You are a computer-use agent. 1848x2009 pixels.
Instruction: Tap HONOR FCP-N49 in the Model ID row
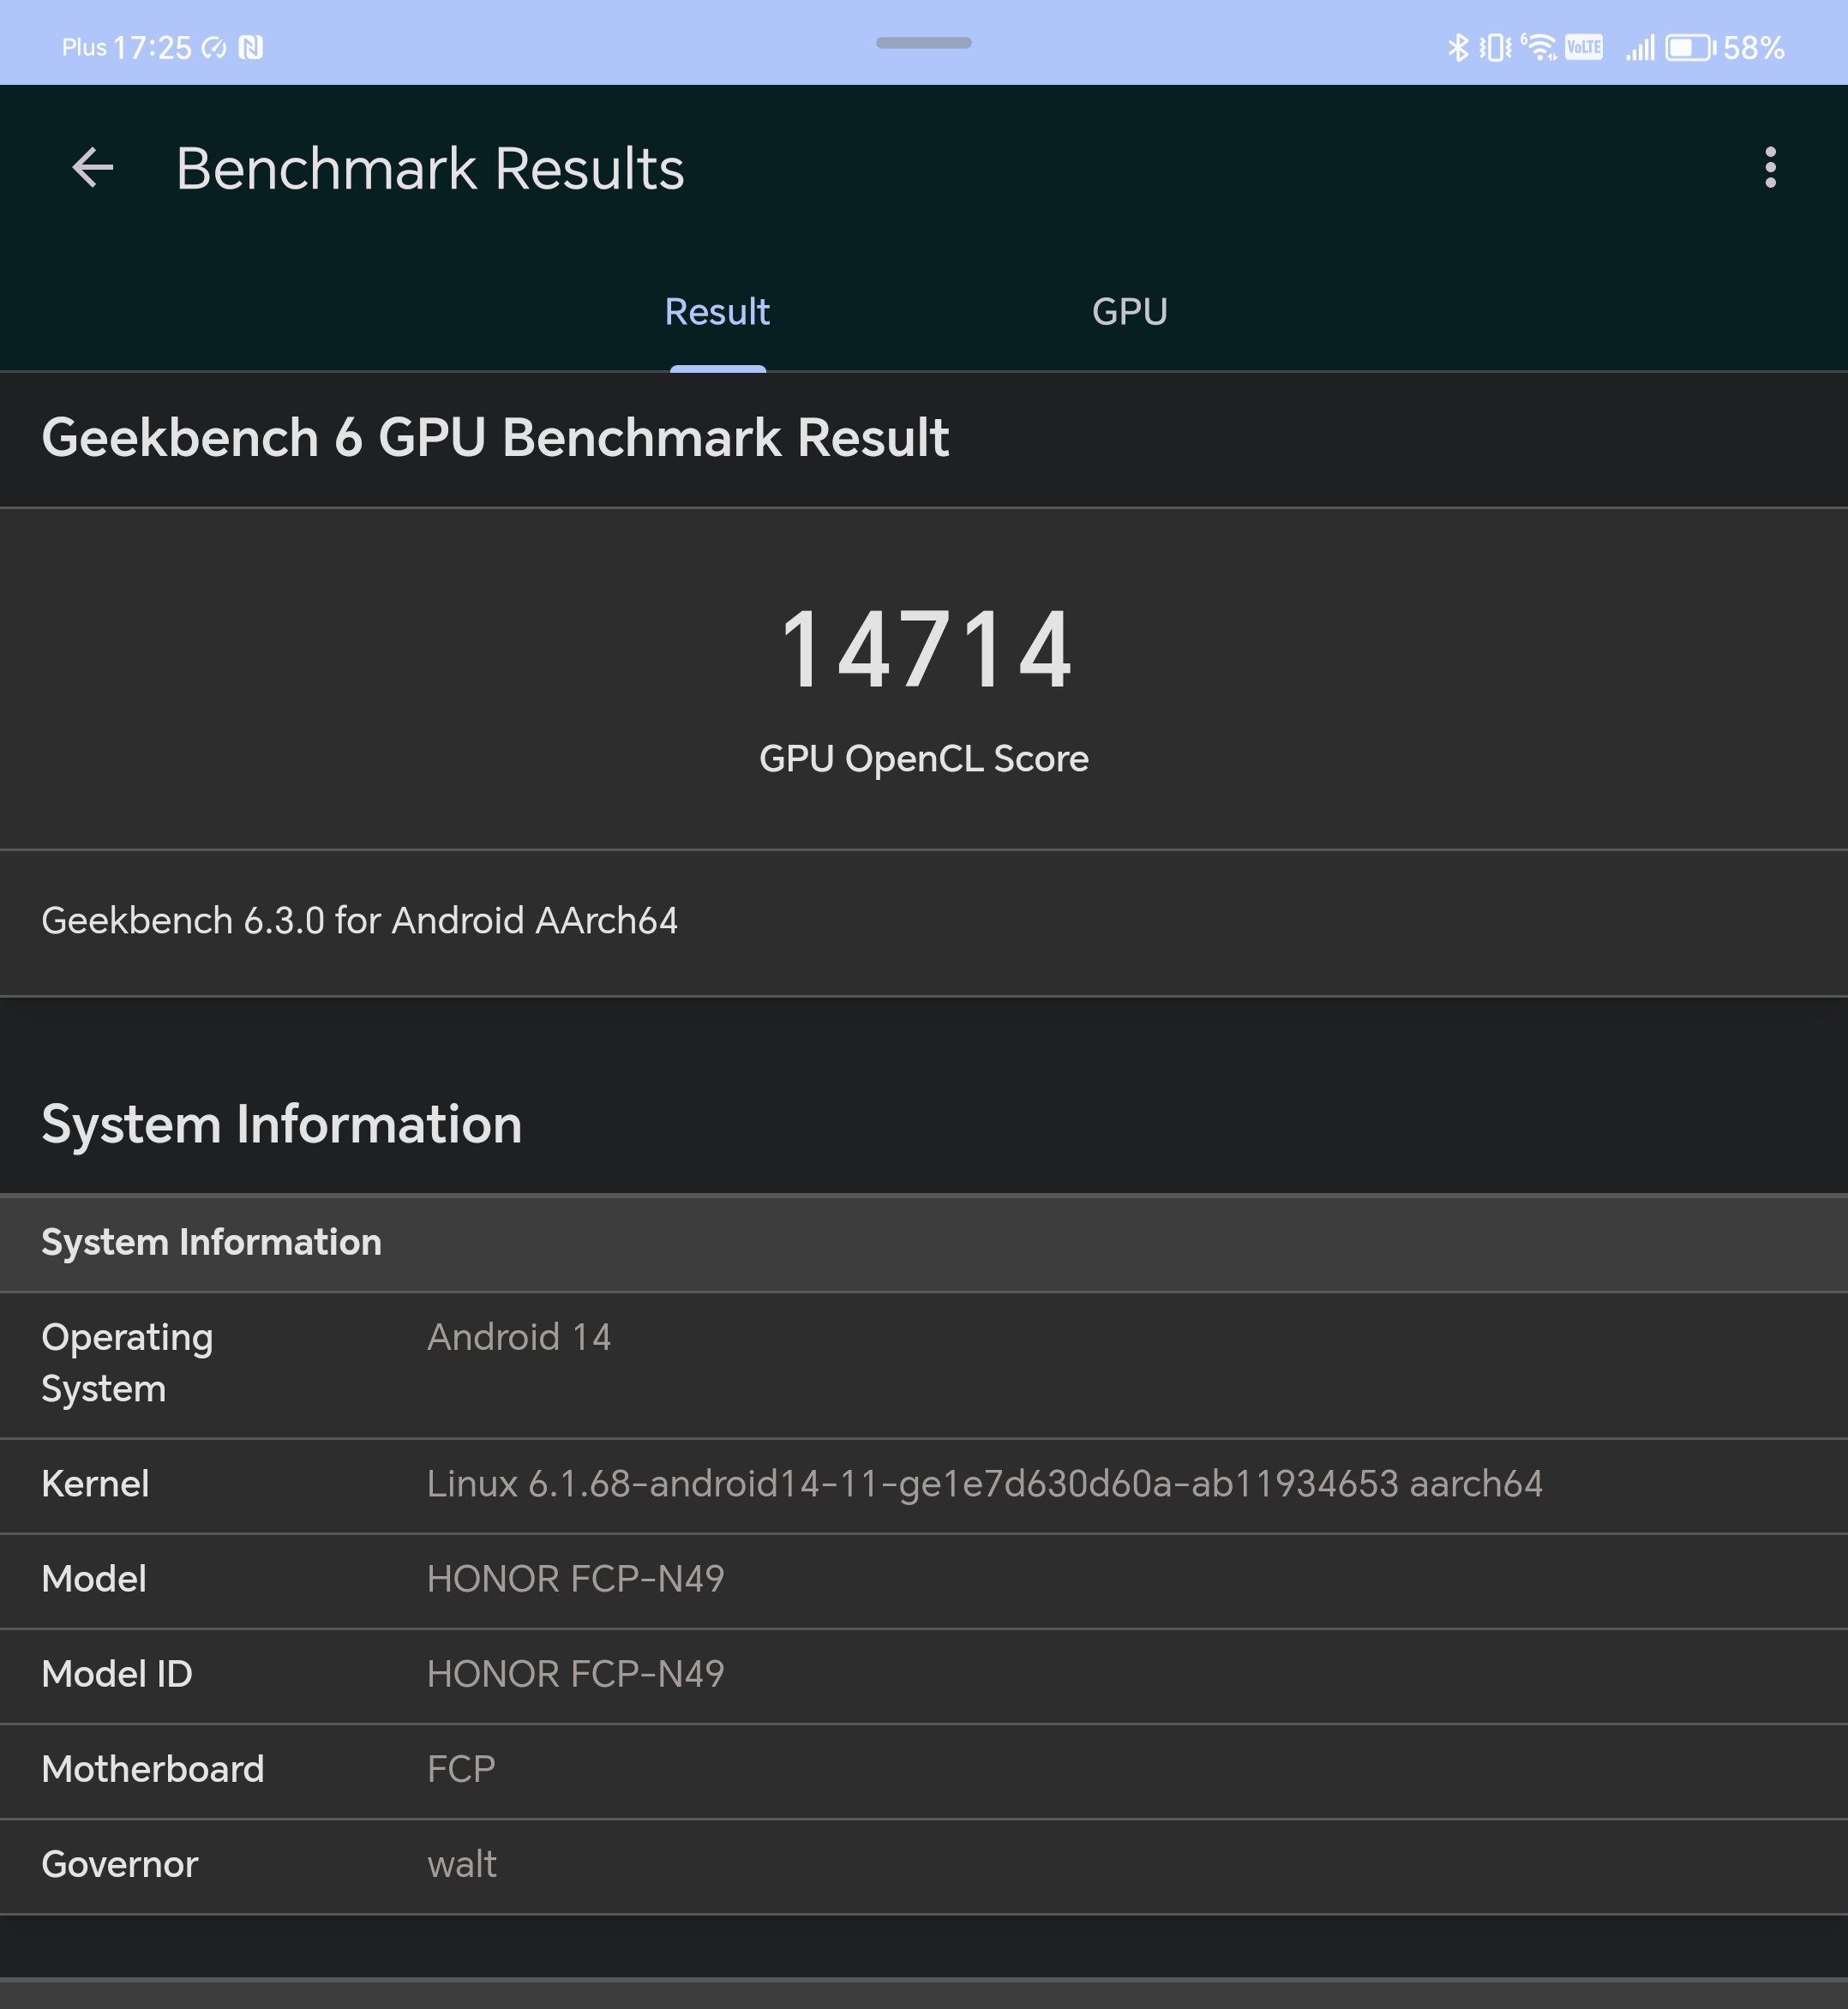pos(575,1674)
